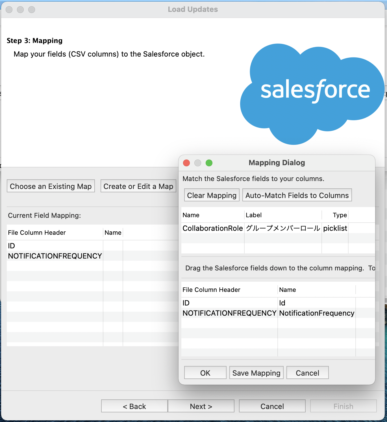Click Auto-Match Fields to Columns button
This screenshot has height=422, width=387.
click(x=297, y=195)
